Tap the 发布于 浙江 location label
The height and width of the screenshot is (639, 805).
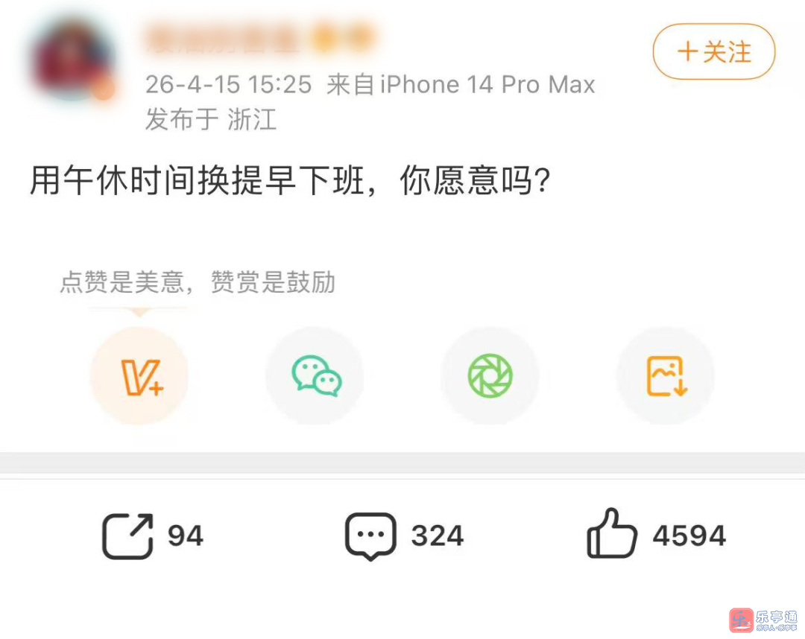(211, 119)
